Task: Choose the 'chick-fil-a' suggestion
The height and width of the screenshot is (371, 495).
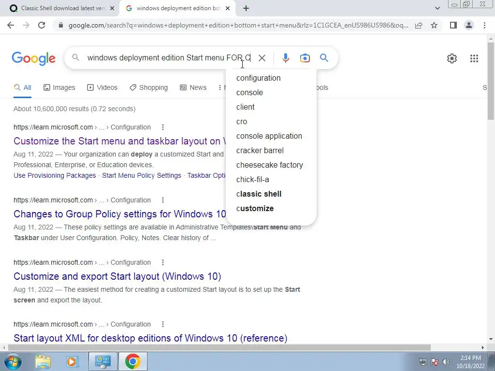Action: (271, 180)
